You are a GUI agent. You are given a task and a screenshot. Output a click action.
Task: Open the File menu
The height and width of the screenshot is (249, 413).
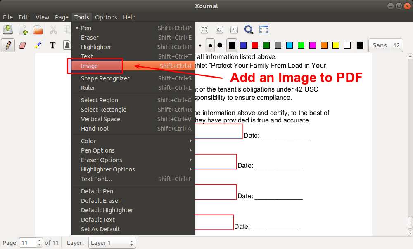click(x=7, y=17)
